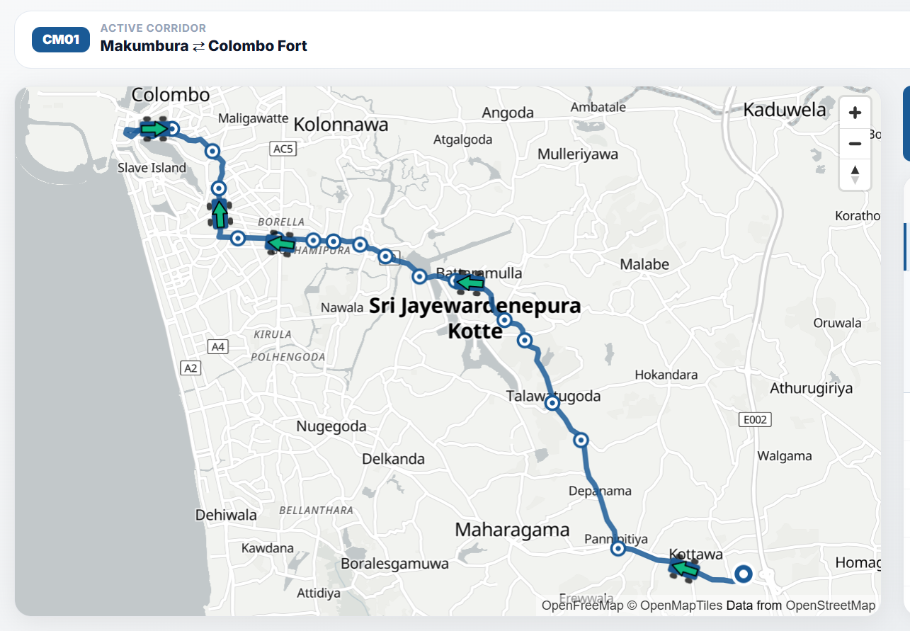This screenshot has height=631, width=910.
Task: Click the stop marker at Talawatugoda
Action: point(552,403)
